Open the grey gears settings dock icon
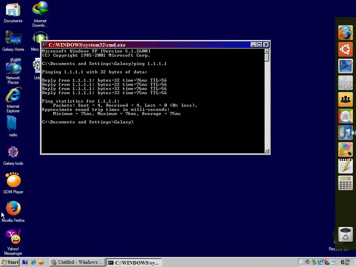The image size is (356, 267). click(345, 83)
